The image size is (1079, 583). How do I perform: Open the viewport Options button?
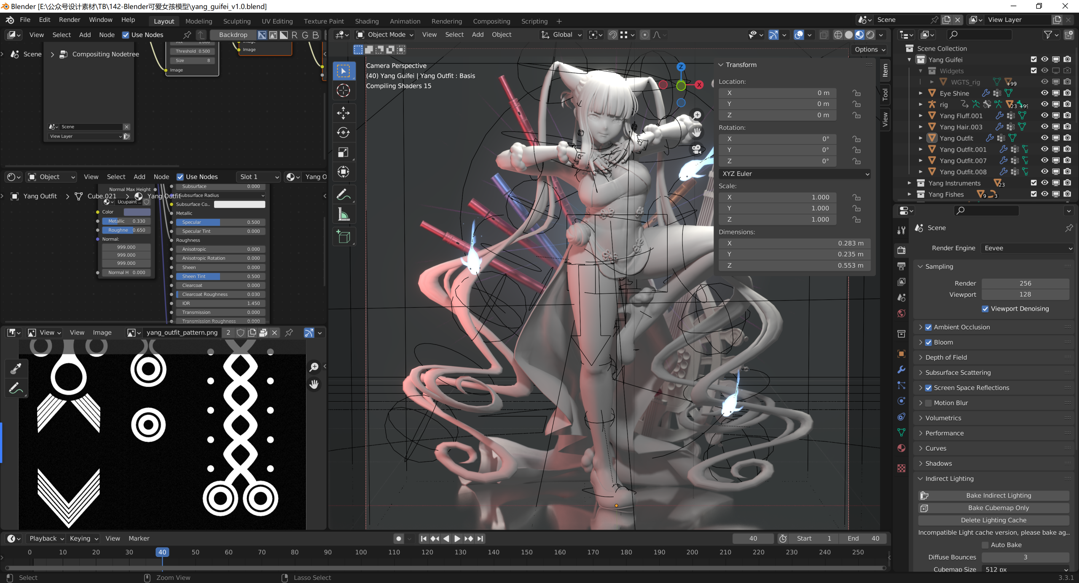[870, 49]
